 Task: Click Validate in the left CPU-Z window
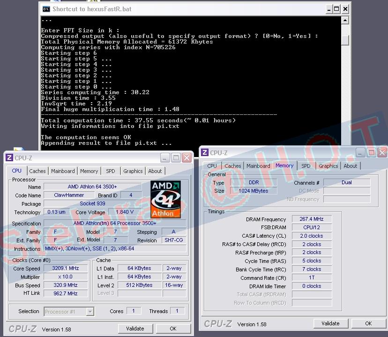click(135, 329)
